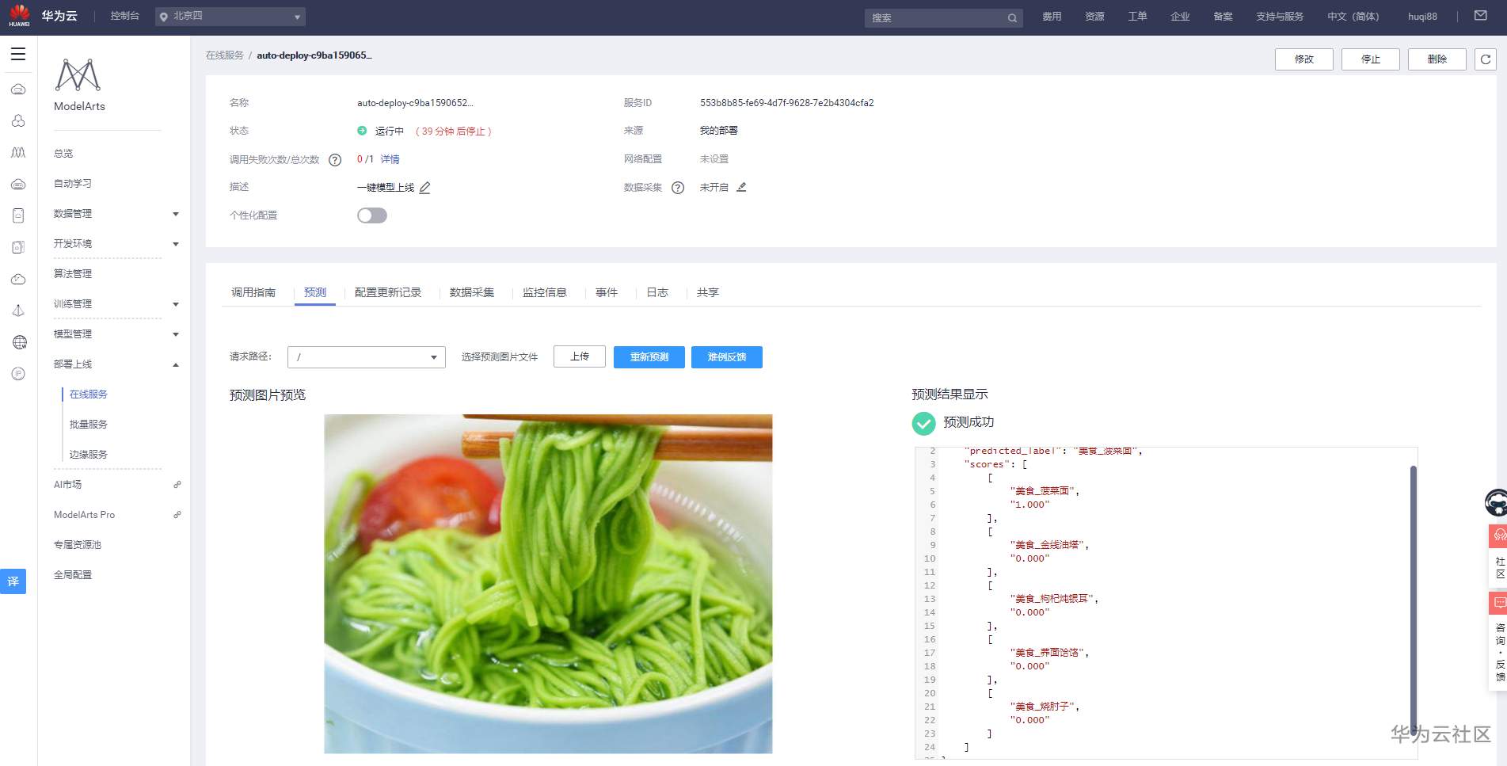The image size is (1507, 766).
Task: Click the 修改 button
Action: point(1304,59)
